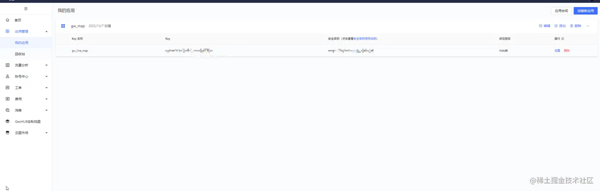Click 编辑 for gw_map application
600x191 pixels.
tap(547, 26)
